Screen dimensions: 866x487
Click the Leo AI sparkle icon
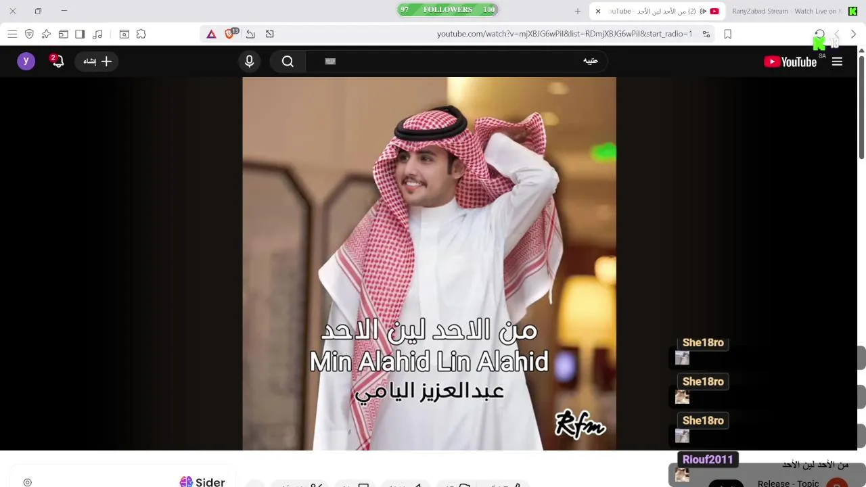point(46,34)
